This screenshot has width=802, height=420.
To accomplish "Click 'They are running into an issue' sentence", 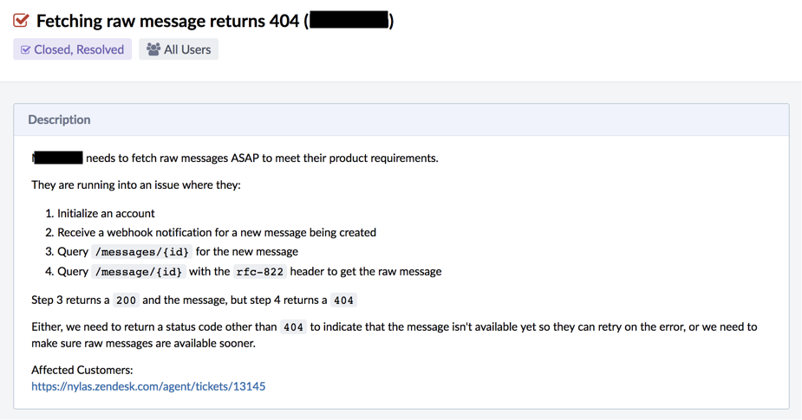I will 136,185.
